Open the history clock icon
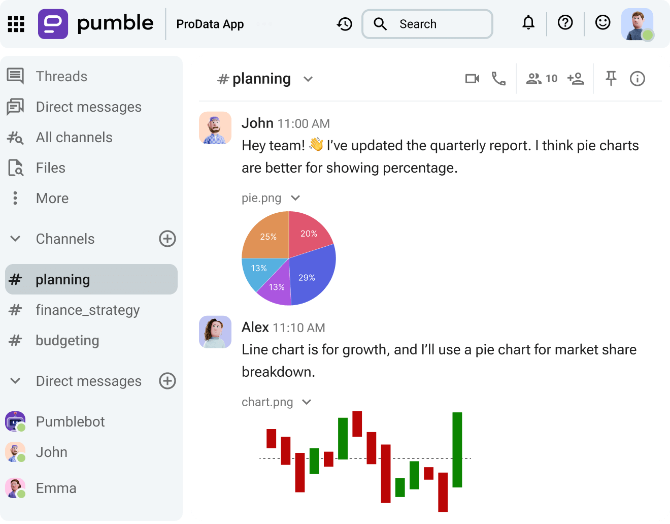Image resolution: width=670 pixels, height=524 pixels. [x=345, y=24]
